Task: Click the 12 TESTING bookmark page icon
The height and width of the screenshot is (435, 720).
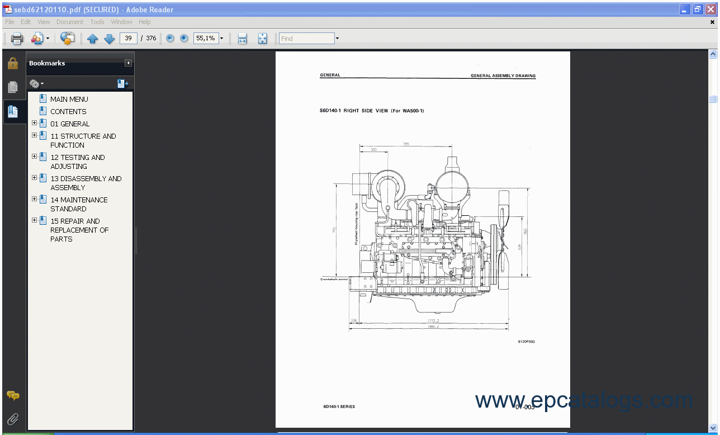Action: (x=43, y=157)
